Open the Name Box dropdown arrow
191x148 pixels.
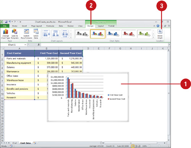pos(25,45)
